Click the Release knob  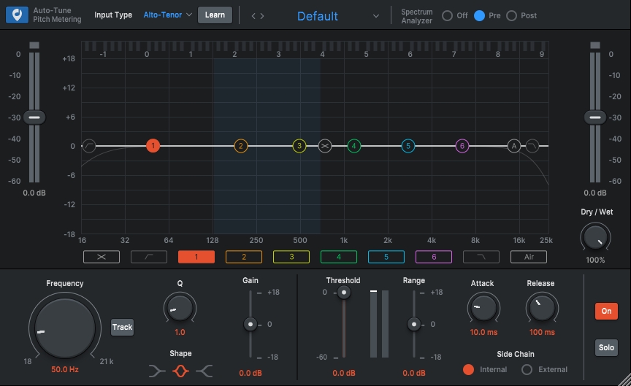click(x=542, y=309)
